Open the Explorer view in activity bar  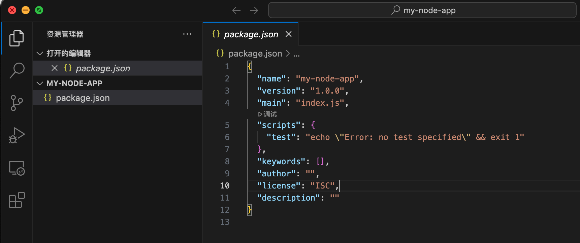(17, 38)
